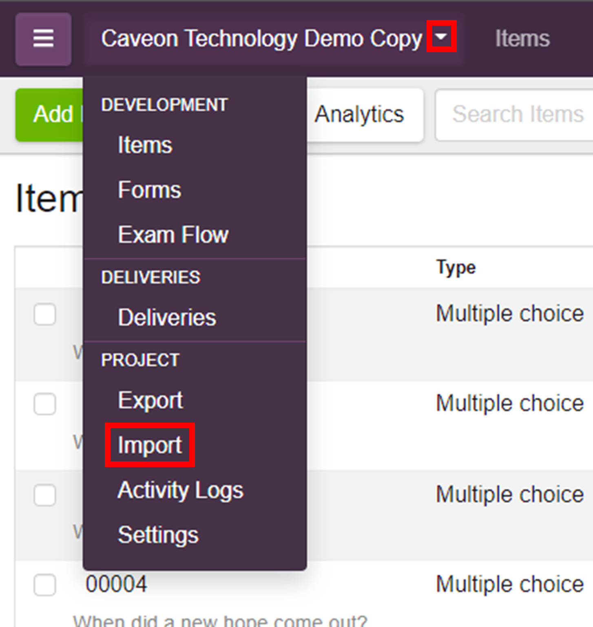Open Deliveries menu entry

[x=167, y=317]
